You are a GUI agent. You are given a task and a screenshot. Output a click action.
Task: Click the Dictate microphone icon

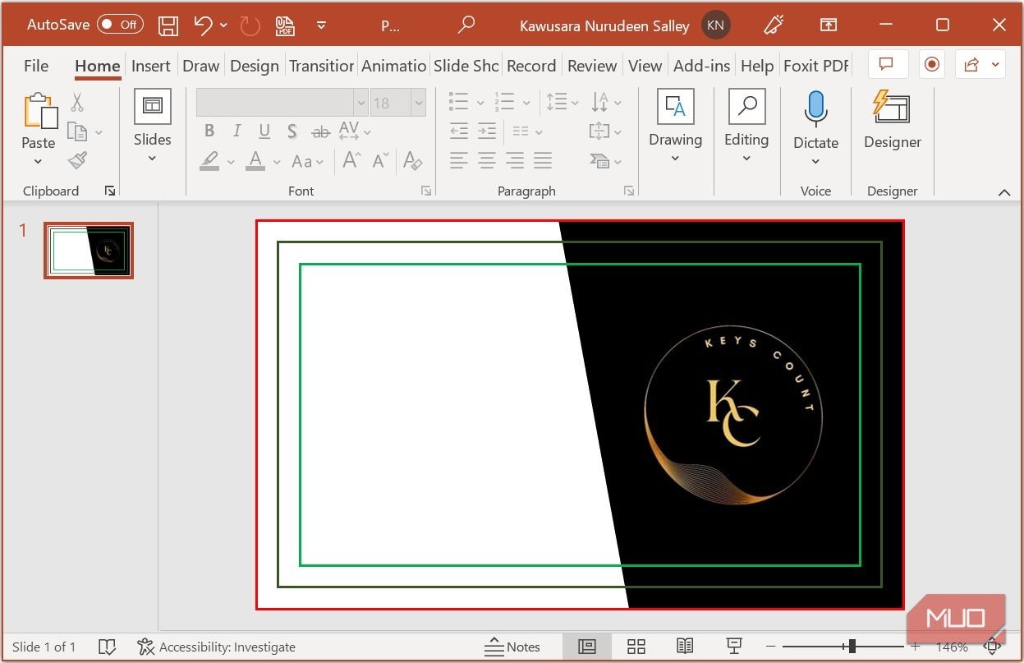click(815, 108)
